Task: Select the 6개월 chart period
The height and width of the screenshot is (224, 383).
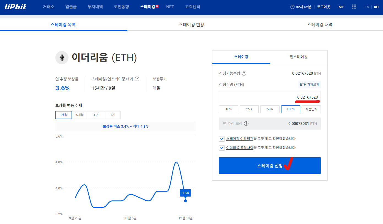Action: [x=80, y=115]
